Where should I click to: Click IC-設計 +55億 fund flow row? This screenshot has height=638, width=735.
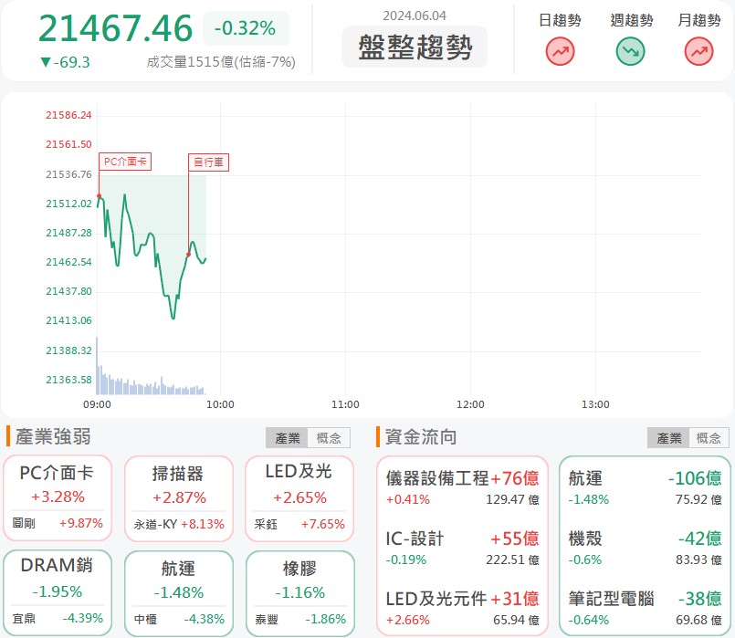click(x=462, y=548)
